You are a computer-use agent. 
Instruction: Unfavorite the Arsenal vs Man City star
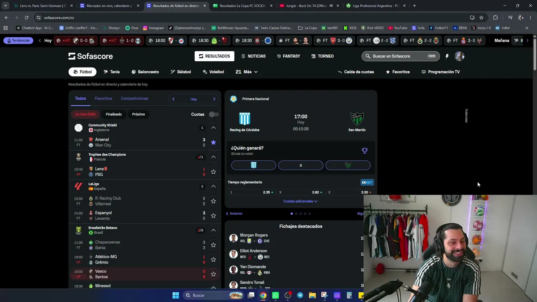pyautogui.click(x=213, y=142)
